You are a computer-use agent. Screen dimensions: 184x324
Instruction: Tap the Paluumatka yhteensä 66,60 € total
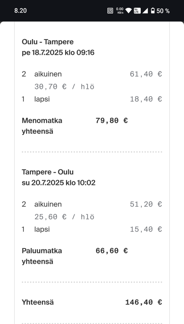[75, 256]
